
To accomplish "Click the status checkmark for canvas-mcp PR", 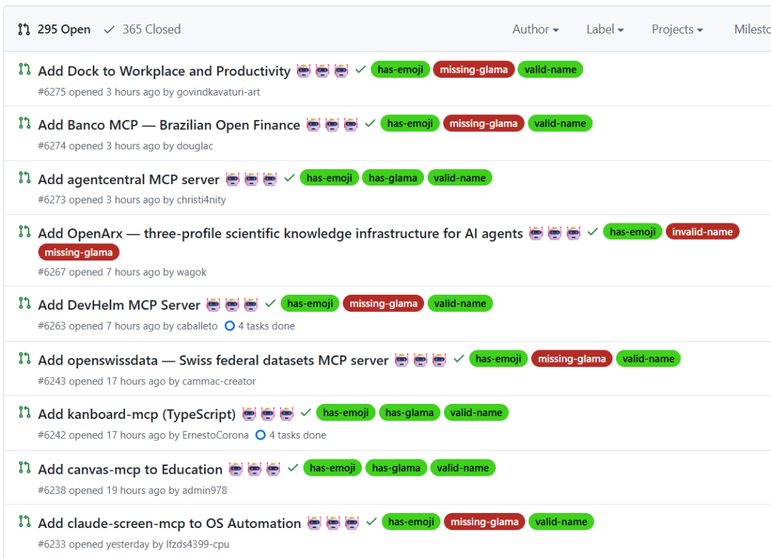I will [x=293, y=467].
